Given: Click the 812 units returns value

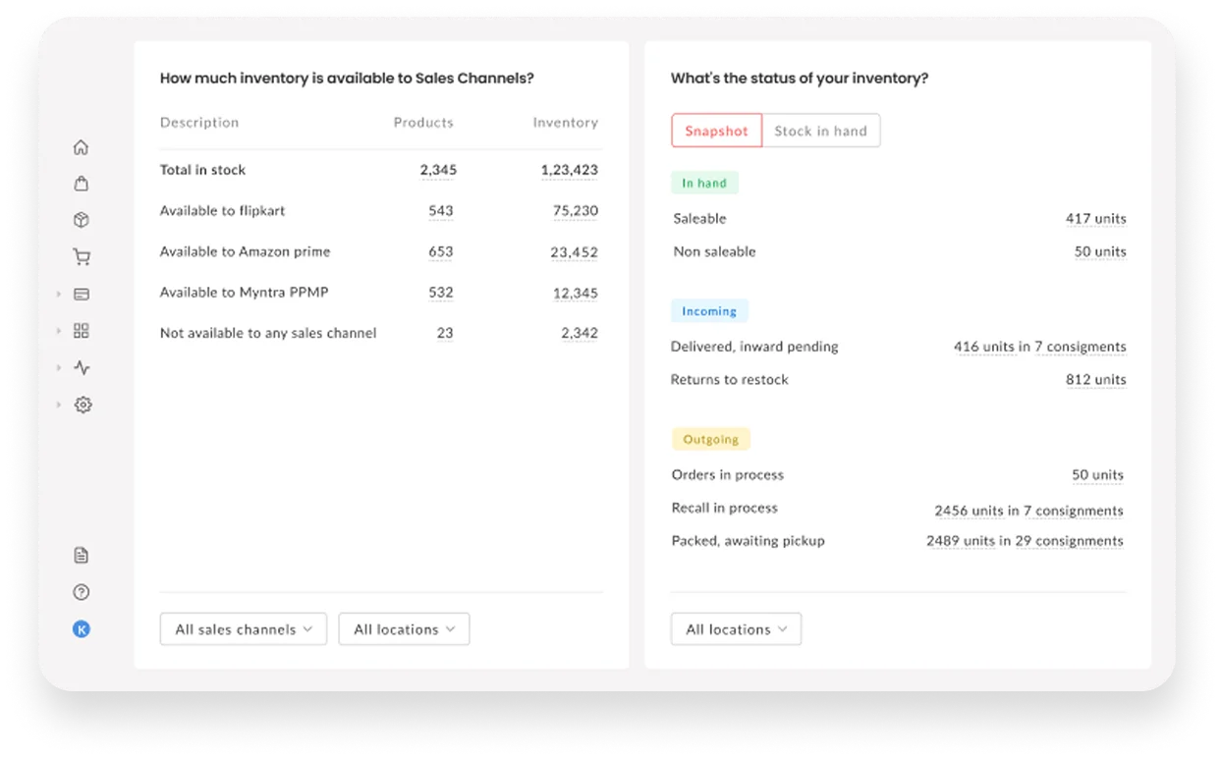Looking at the screenshot, I should click(1095, 380).
